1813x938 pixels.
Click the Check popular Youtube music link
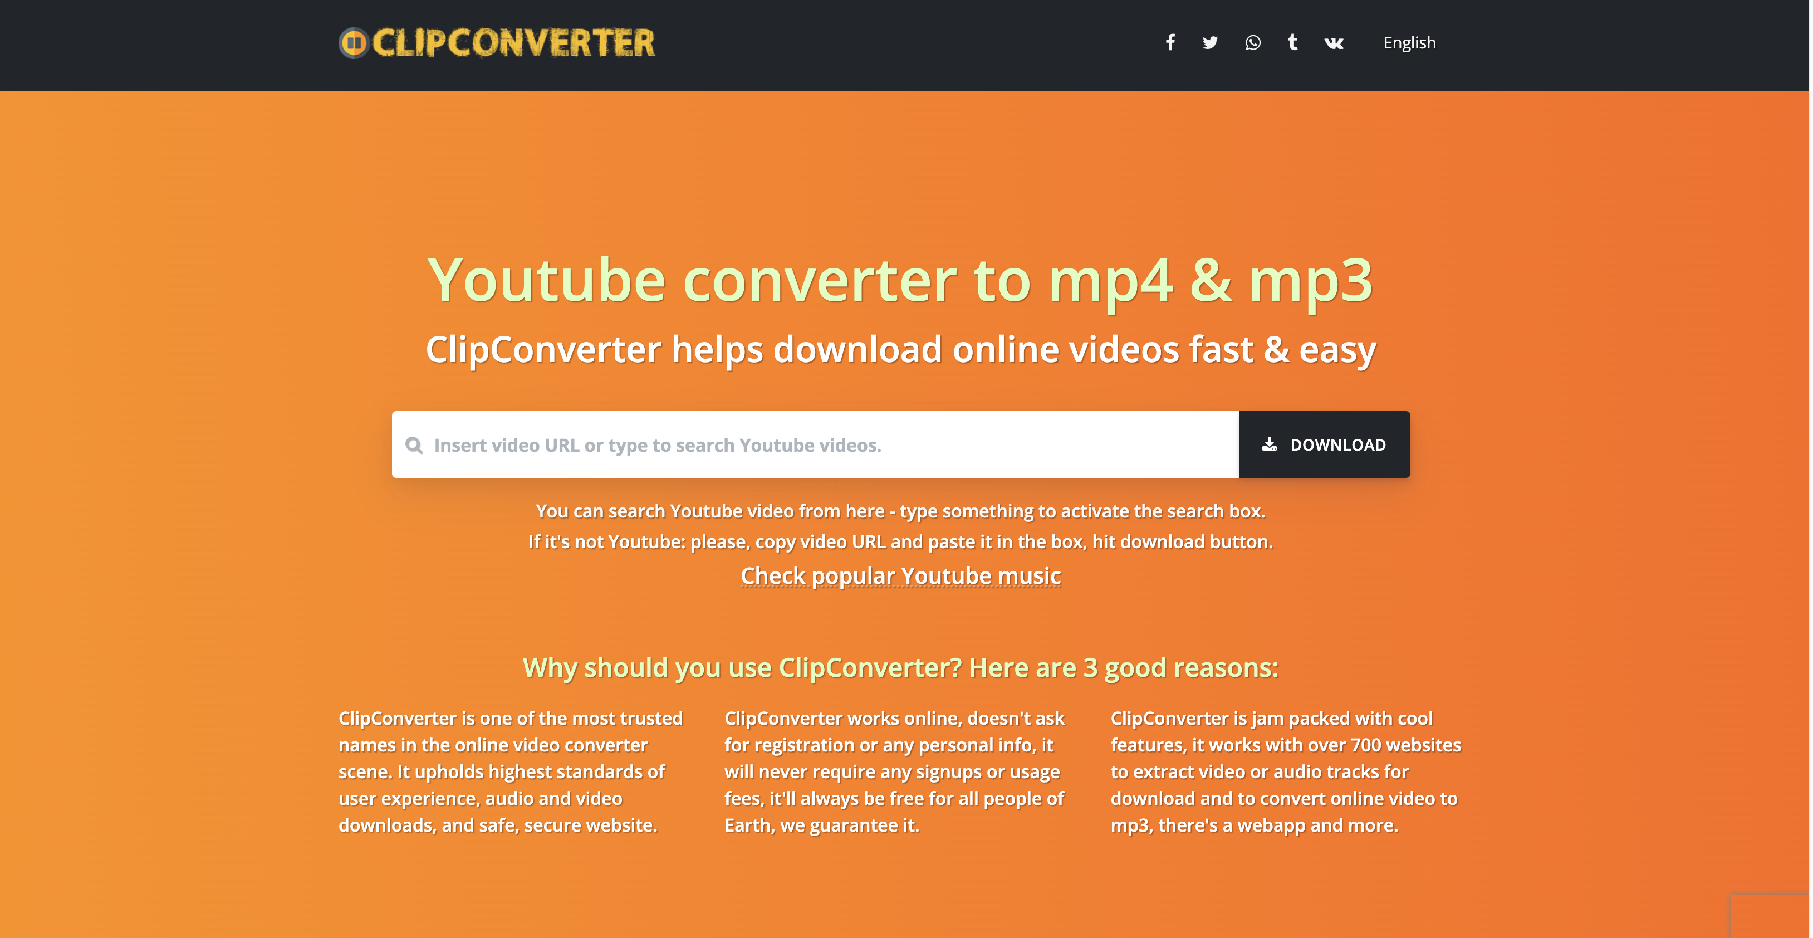[900, 574]
